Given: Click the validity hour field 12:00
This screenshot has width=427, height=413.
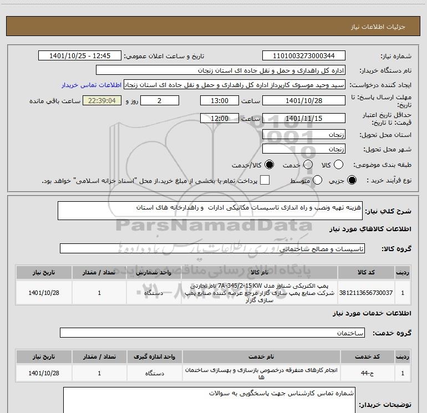Looking at the screenshot, I should (x=220, y=118).
